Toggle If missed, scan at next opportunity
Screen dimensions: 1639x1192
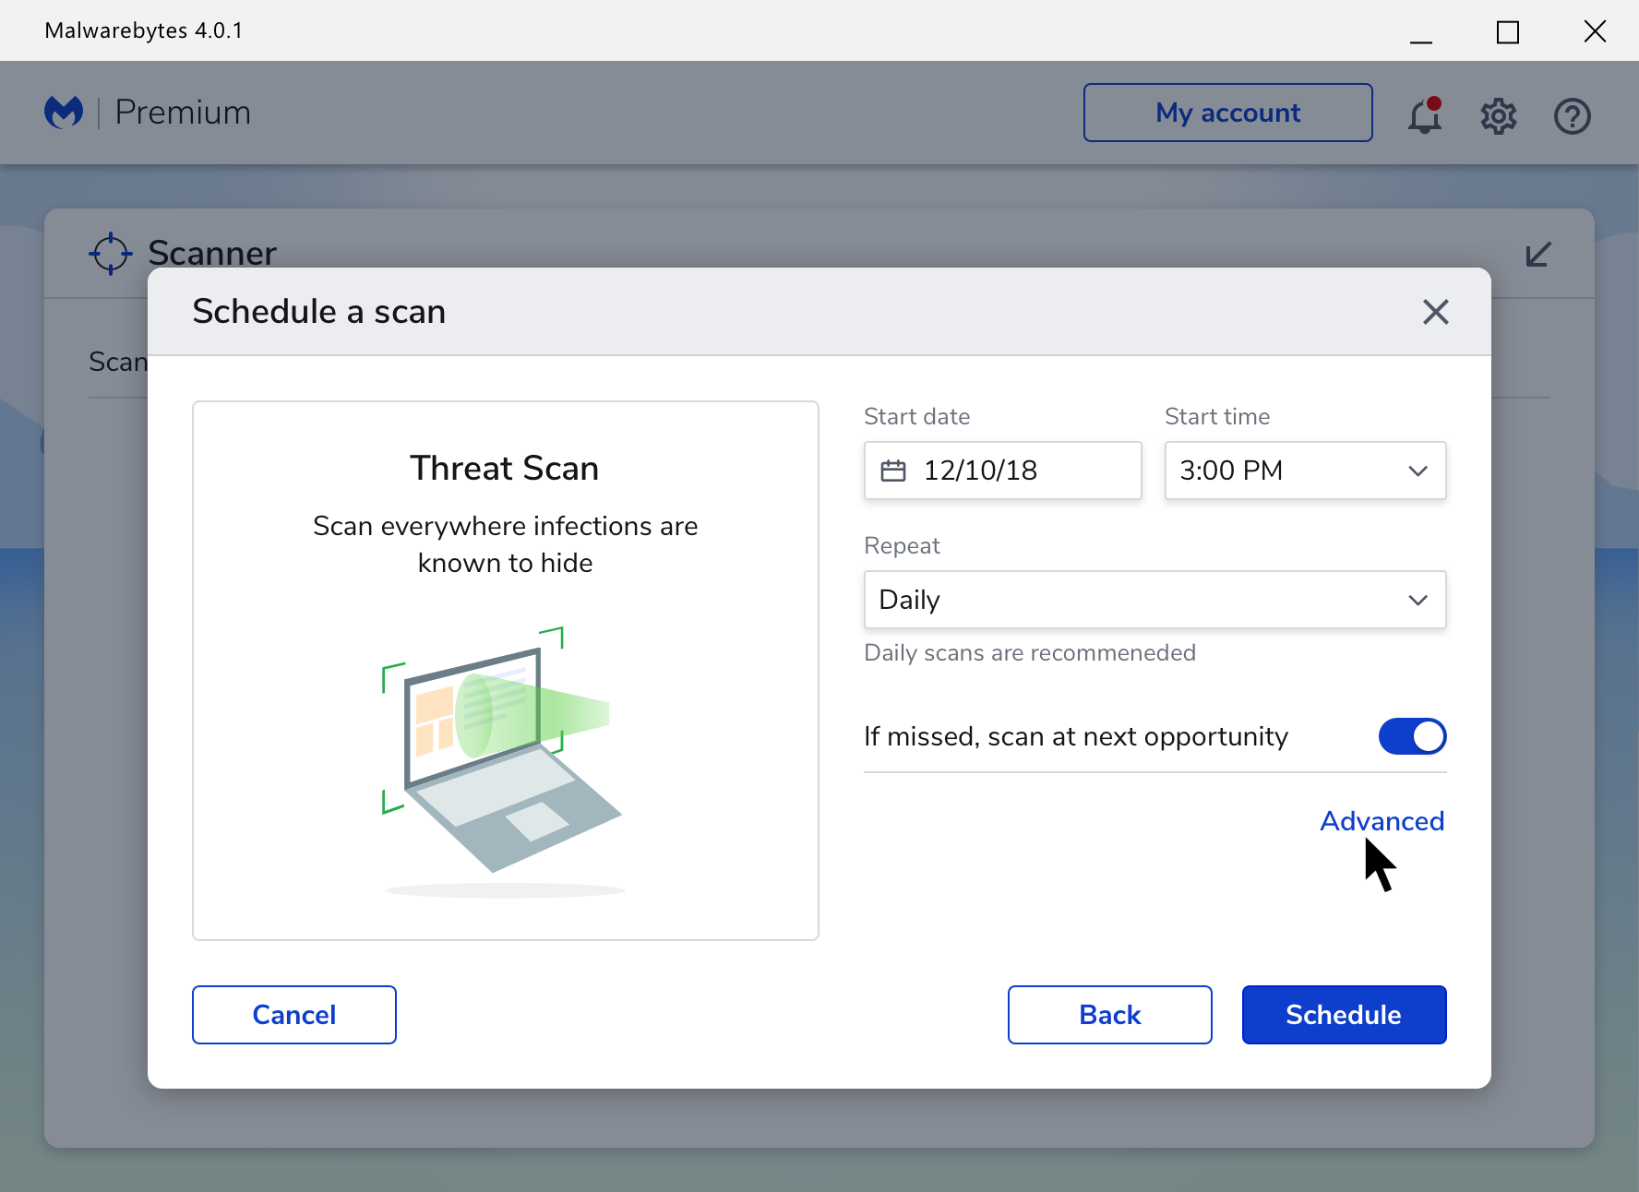(x=1412, y=736)
